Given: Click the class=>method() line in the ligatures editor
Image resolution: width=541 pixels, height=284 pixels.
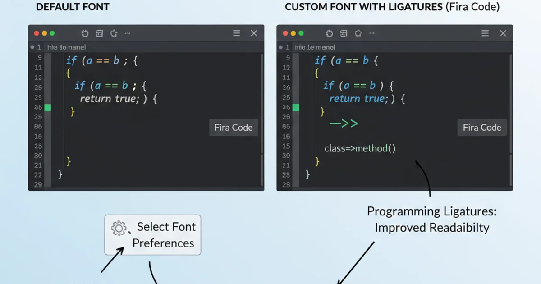Looking at the screenshot, I should 360,148.
